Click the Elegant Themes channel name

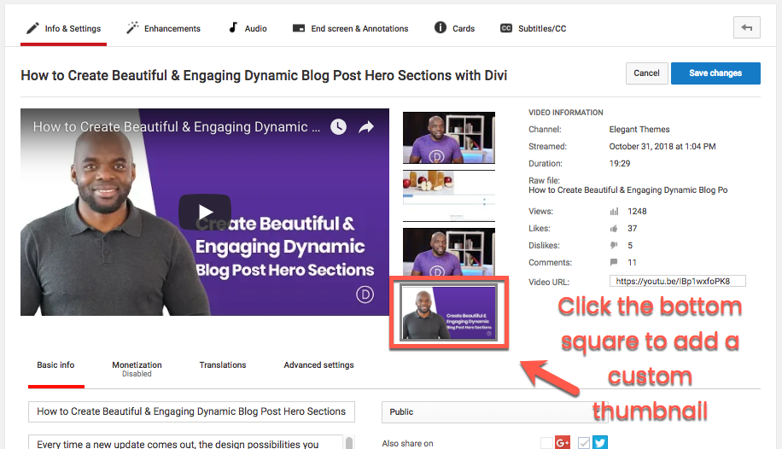(639, 129)
